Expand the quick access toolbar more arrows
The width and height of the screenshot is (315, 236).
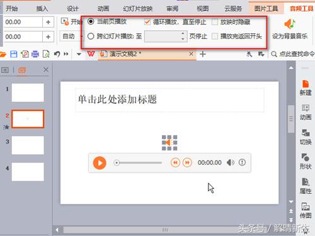tap(66, 54)
